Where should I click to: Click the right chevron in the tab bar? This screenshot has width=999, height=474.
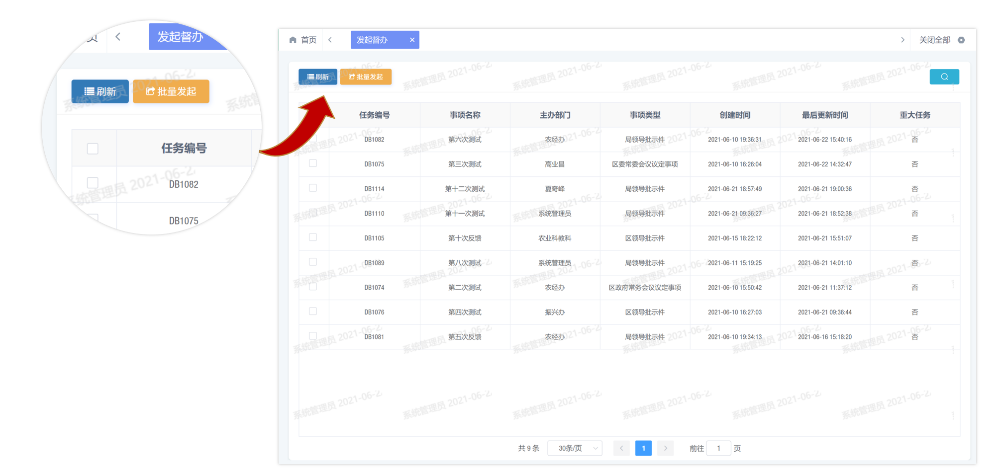pos(902,40)
